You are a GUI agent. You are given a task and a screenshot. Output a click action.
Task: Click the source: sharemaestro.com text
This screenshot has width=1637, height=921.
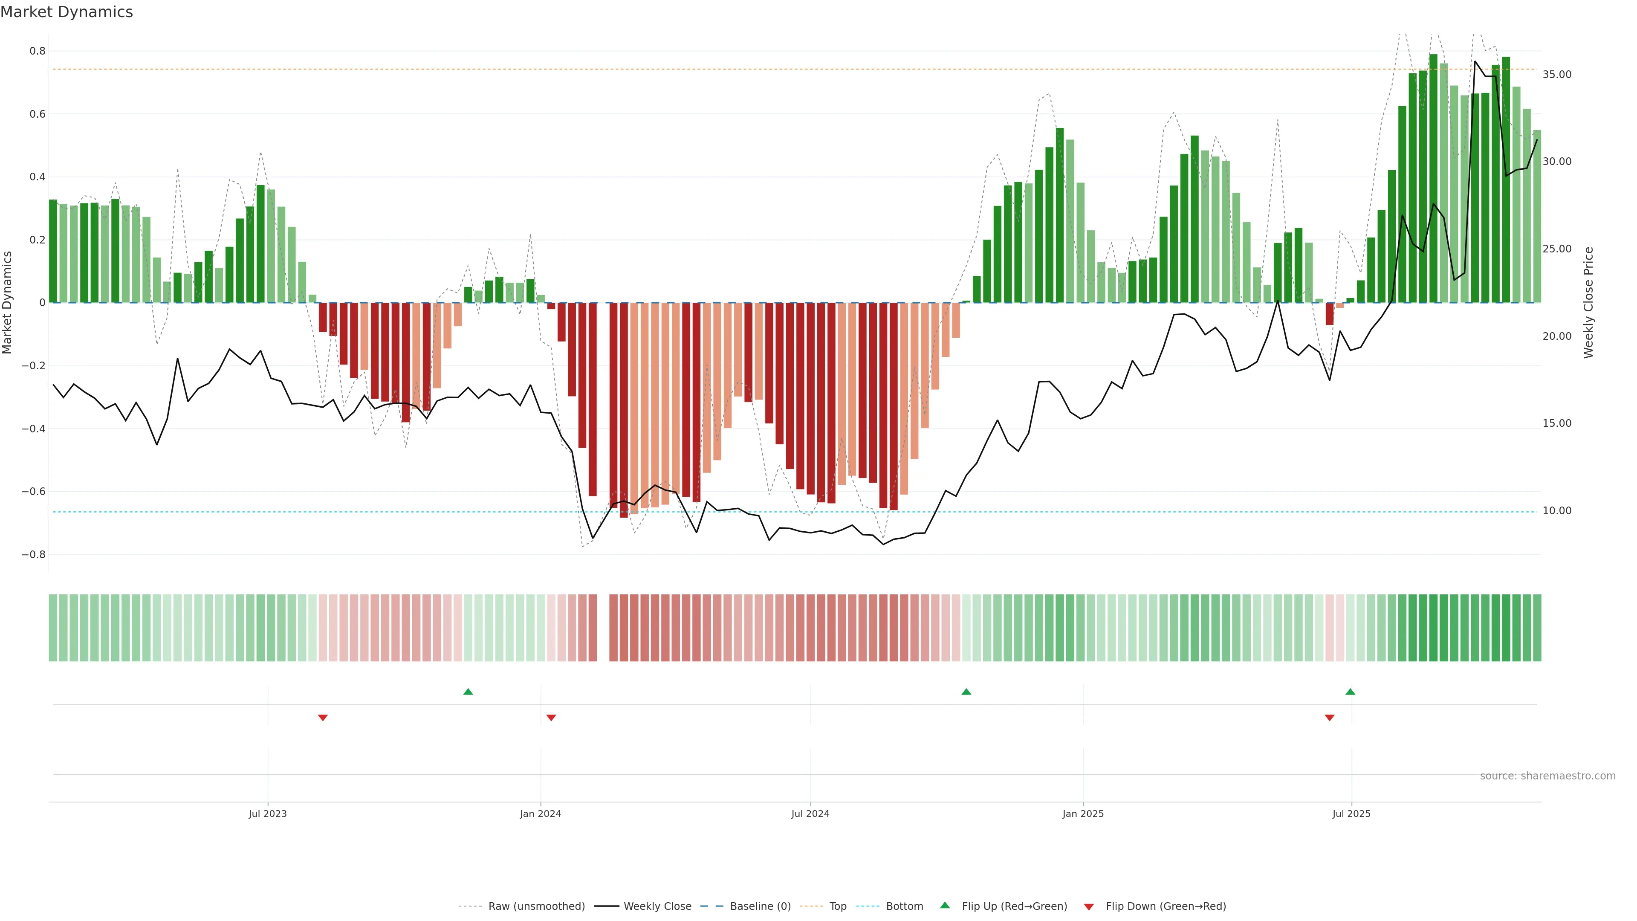1547,776
